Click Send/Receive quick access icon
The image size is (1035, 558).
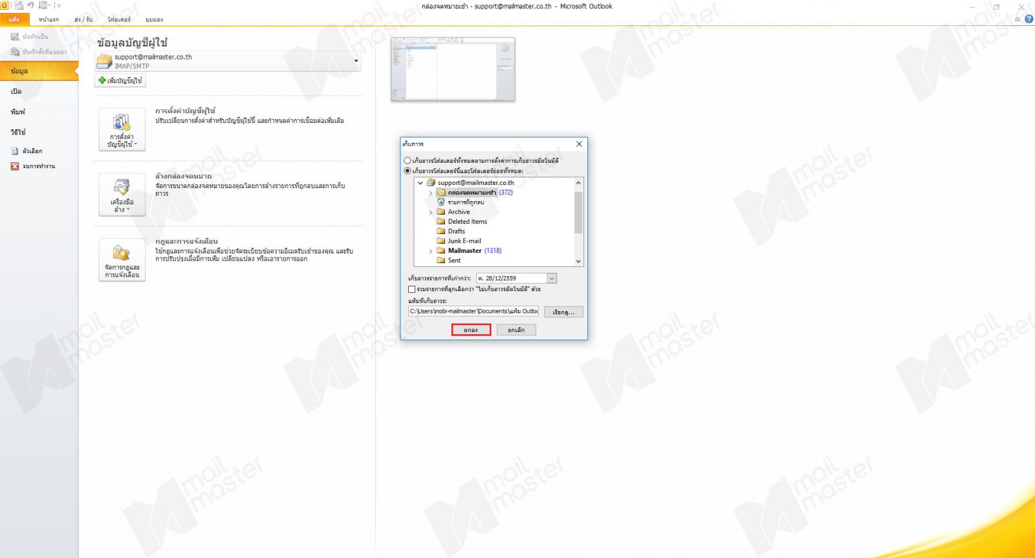18,5
